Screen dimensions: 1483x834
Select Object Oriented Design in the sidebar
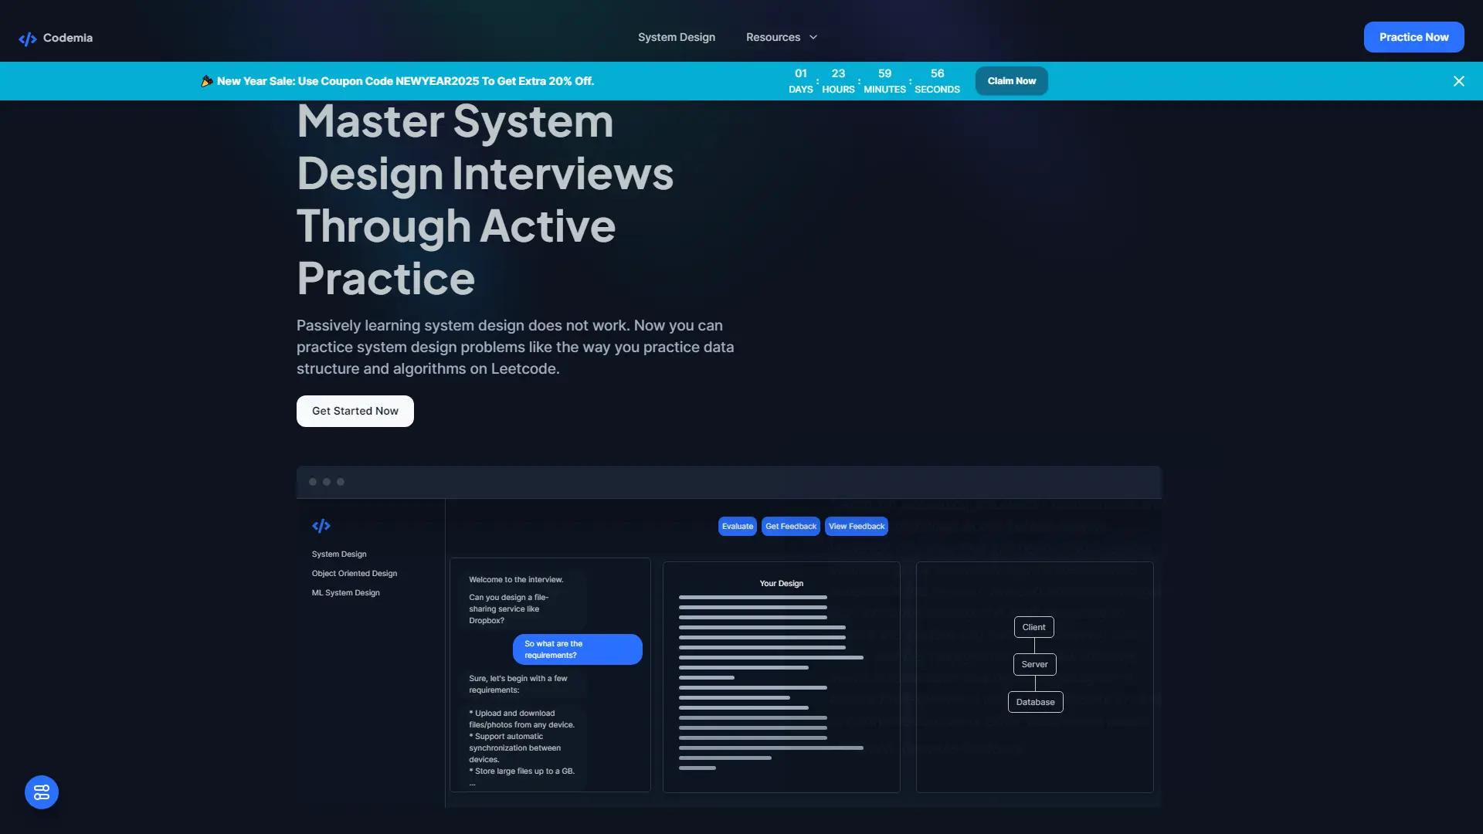(354, 573)
